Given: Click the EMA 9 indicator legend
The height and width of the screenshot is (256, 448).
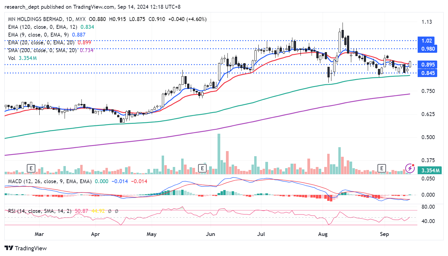Looking at the screenshot, I should pyautogui.click(x=38, y=35).
